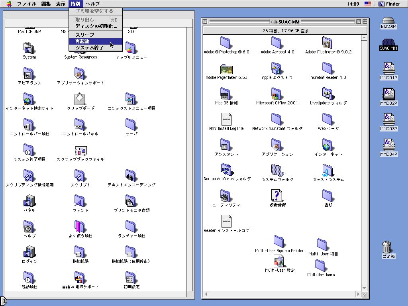Open the Apple menu
Screen dimensions: 408x306
9,4
